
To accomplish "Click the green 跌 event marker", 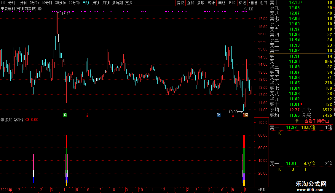I will pos(65,115).
